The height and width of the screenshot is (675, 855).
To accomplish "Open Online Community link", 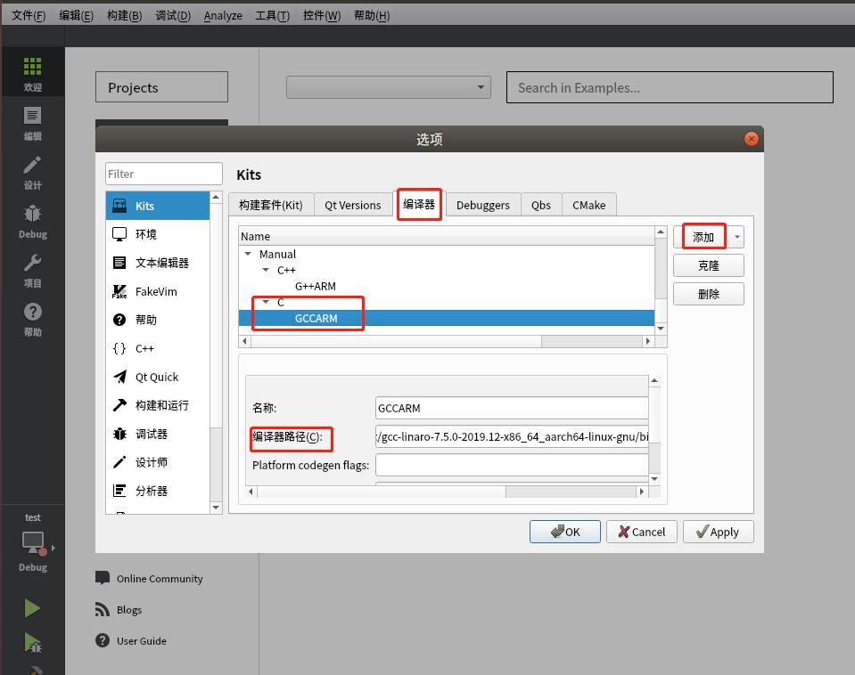I will [x=149, y=579].
